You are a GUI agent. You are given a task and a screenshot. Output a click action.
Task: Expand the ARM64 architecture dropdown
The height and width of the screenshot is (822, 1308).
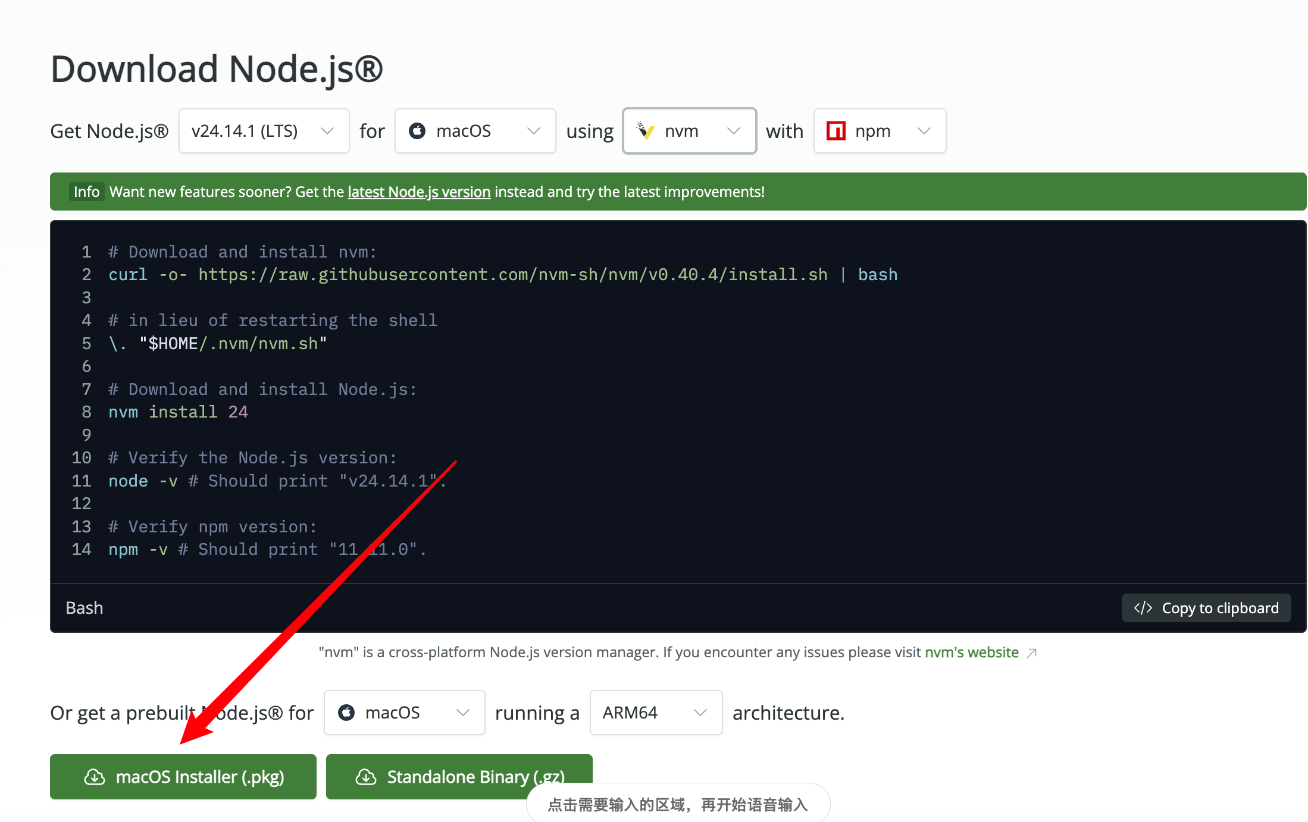656,713
